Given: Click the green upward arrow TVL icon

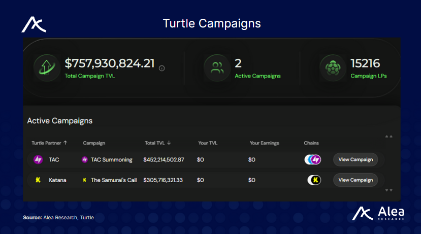Looking at the screenshot, I should point(47,68).
